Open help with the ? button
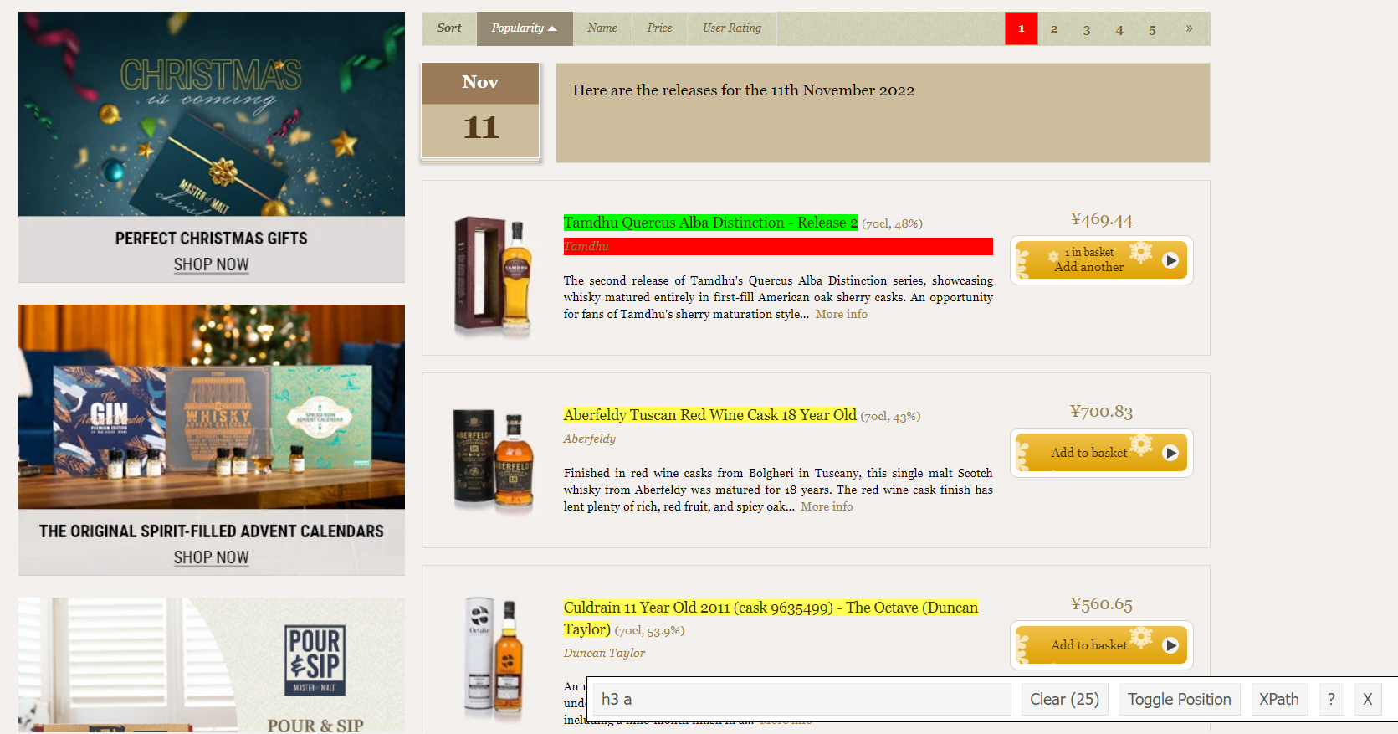1398x734 pixels. click(x=1331, y=700)
